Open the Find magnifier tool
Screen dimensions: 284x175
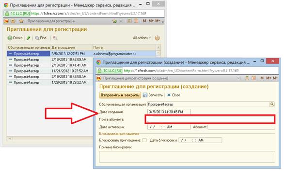42,38
